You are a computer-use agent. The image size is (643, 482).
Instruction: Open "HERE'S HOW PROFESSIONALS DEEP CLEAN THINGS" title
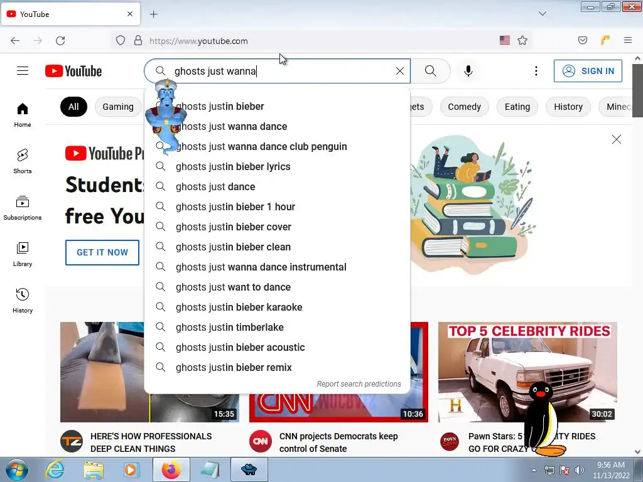[x=151, y=442]
